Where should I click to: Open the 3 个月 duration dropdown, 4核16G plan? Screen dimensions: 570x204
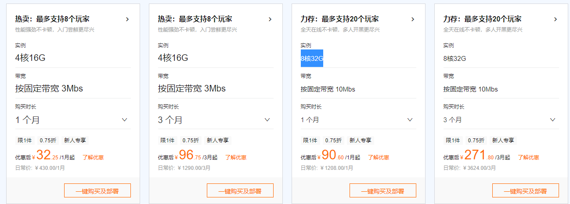(x=216, y=120)
